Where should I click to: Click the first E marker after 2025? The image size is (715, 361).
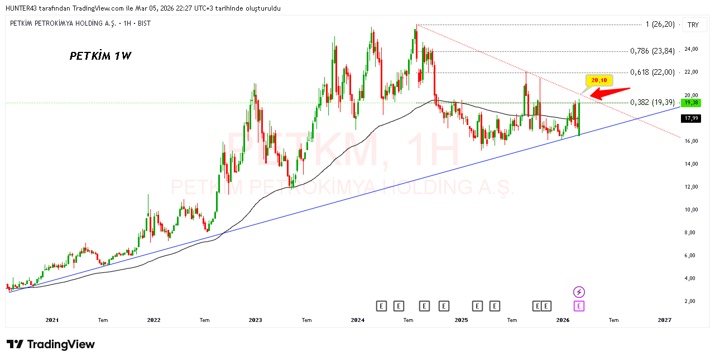click(x=477, y=306)
